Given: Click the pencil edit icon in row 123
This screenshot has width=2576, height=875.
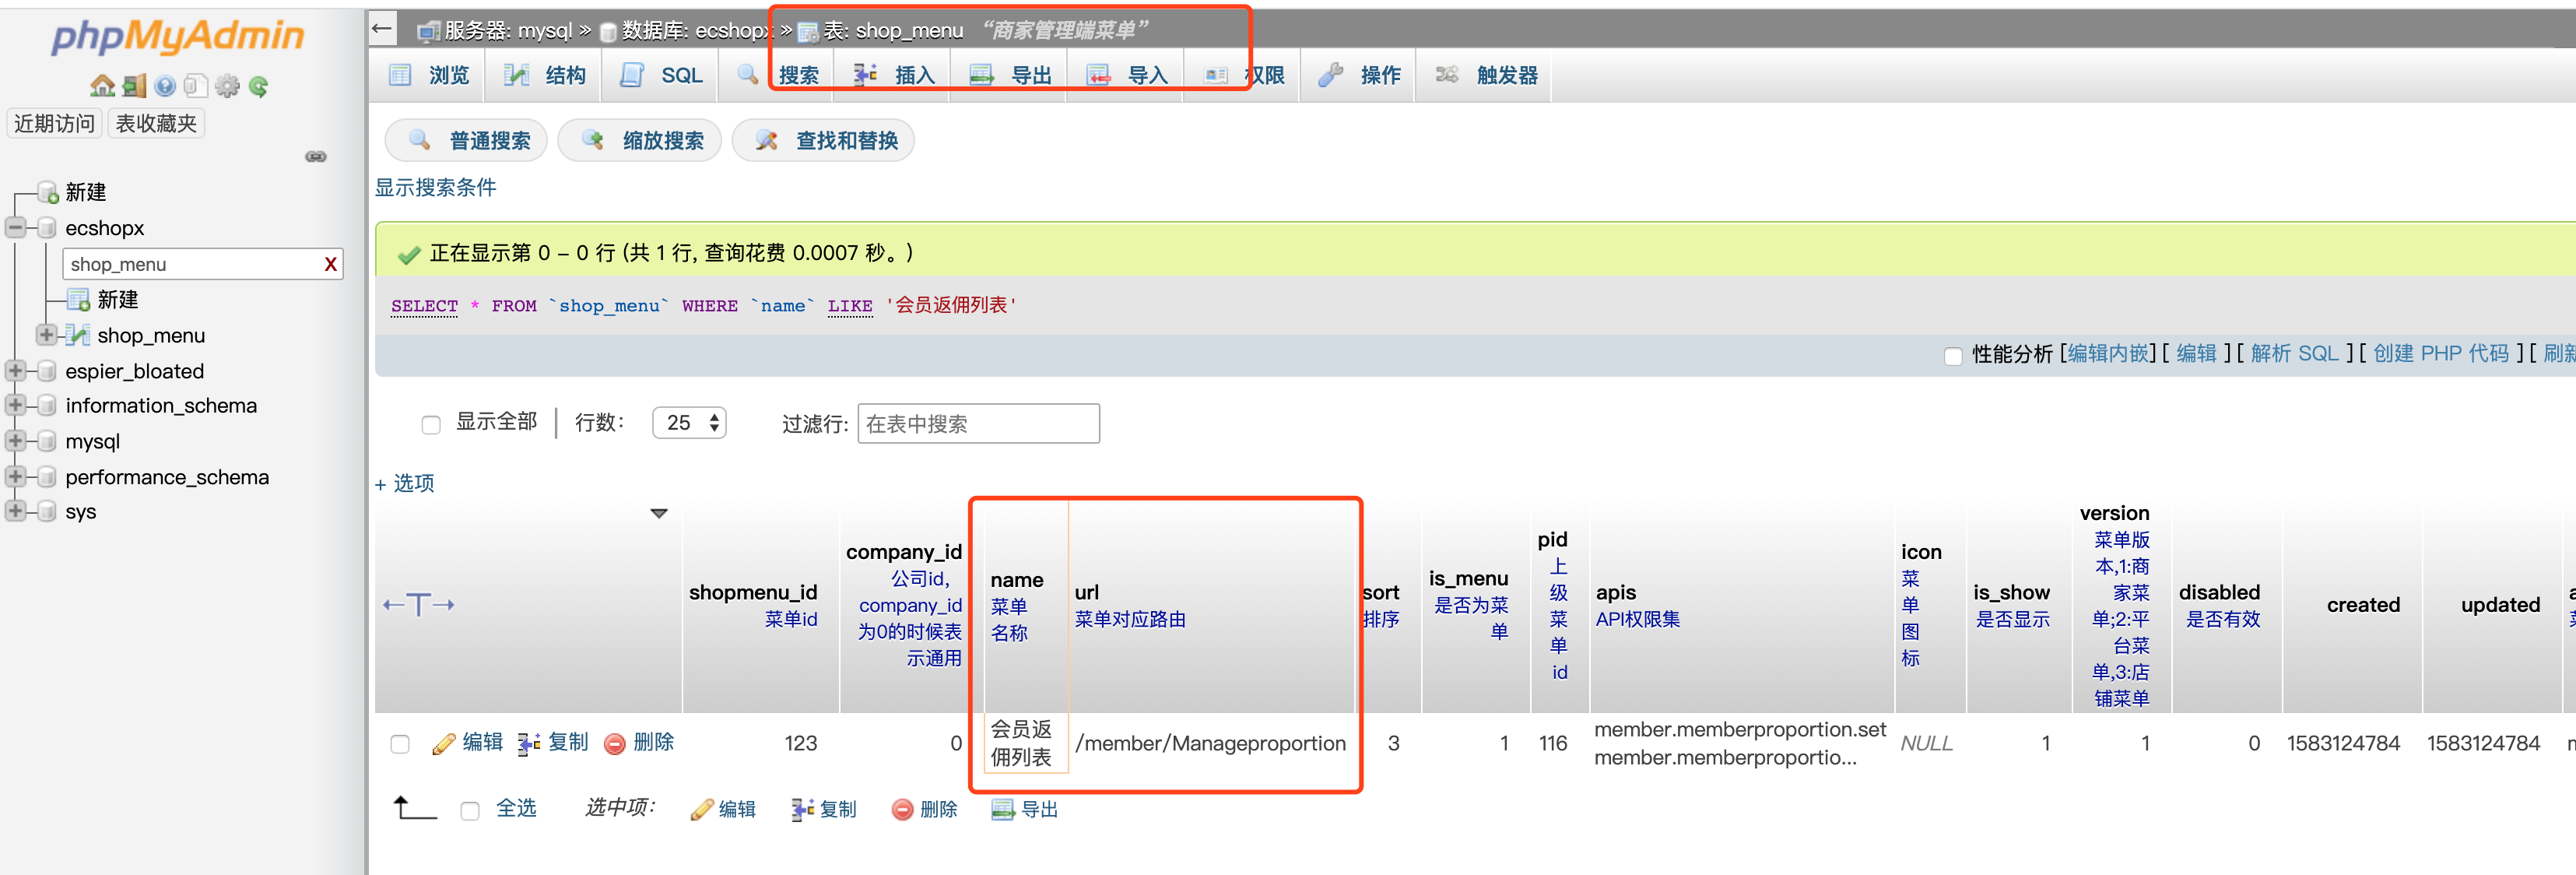Looking at the screenshot, I should click(443, 744).
